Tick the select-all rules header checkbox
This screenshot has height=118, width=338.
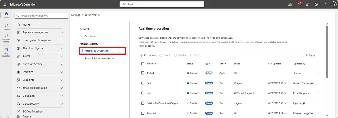point(143,64)
